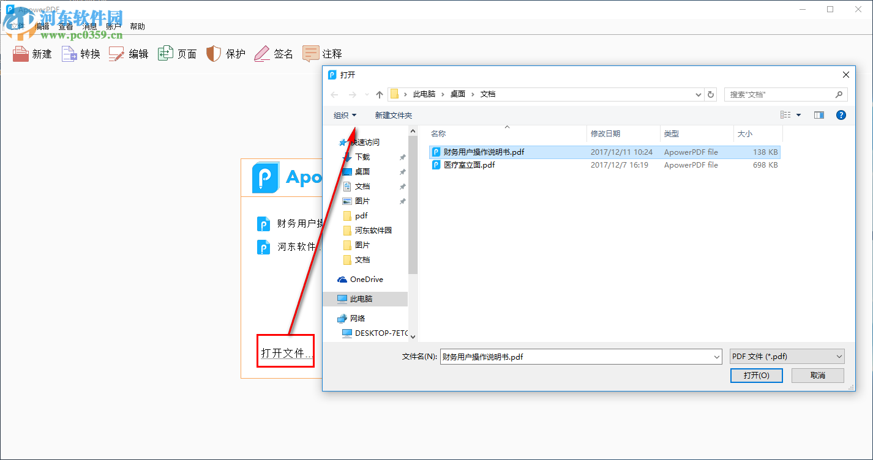Select the 注释 (Comment) tool
Viewport: 873px width, 460px height.
[x=321, y=53]
